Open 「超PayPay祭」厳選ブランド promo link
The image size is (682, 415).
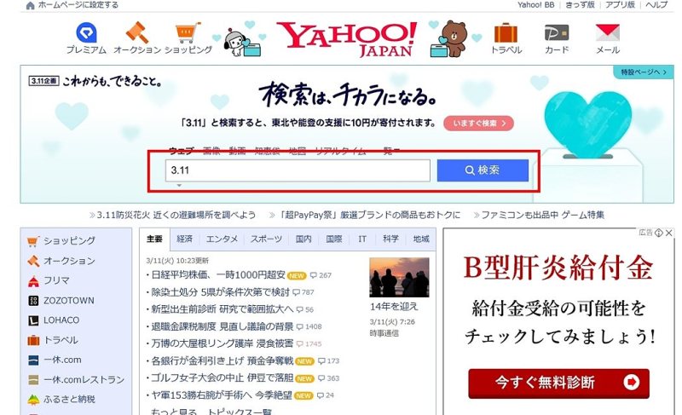pos(369,215)
